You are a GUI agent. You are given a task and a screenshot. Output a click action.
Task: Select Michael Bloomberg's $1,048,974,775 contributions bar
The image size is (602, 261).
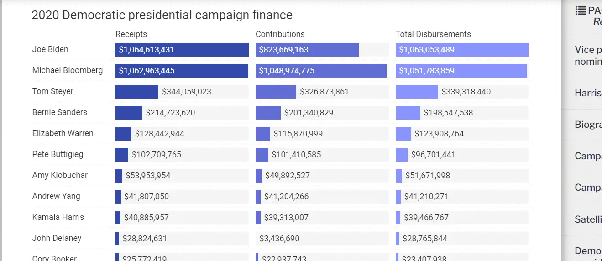point(321,71)
